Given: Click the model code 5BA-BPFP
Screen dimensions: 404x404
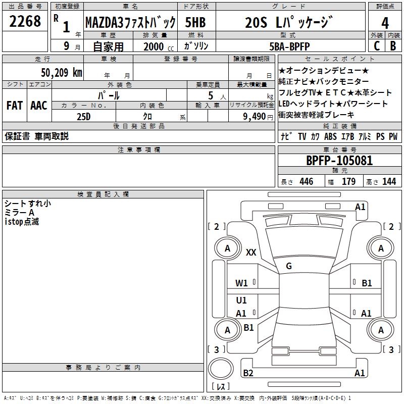Looking at the screenshot, I should click(289, 46).
